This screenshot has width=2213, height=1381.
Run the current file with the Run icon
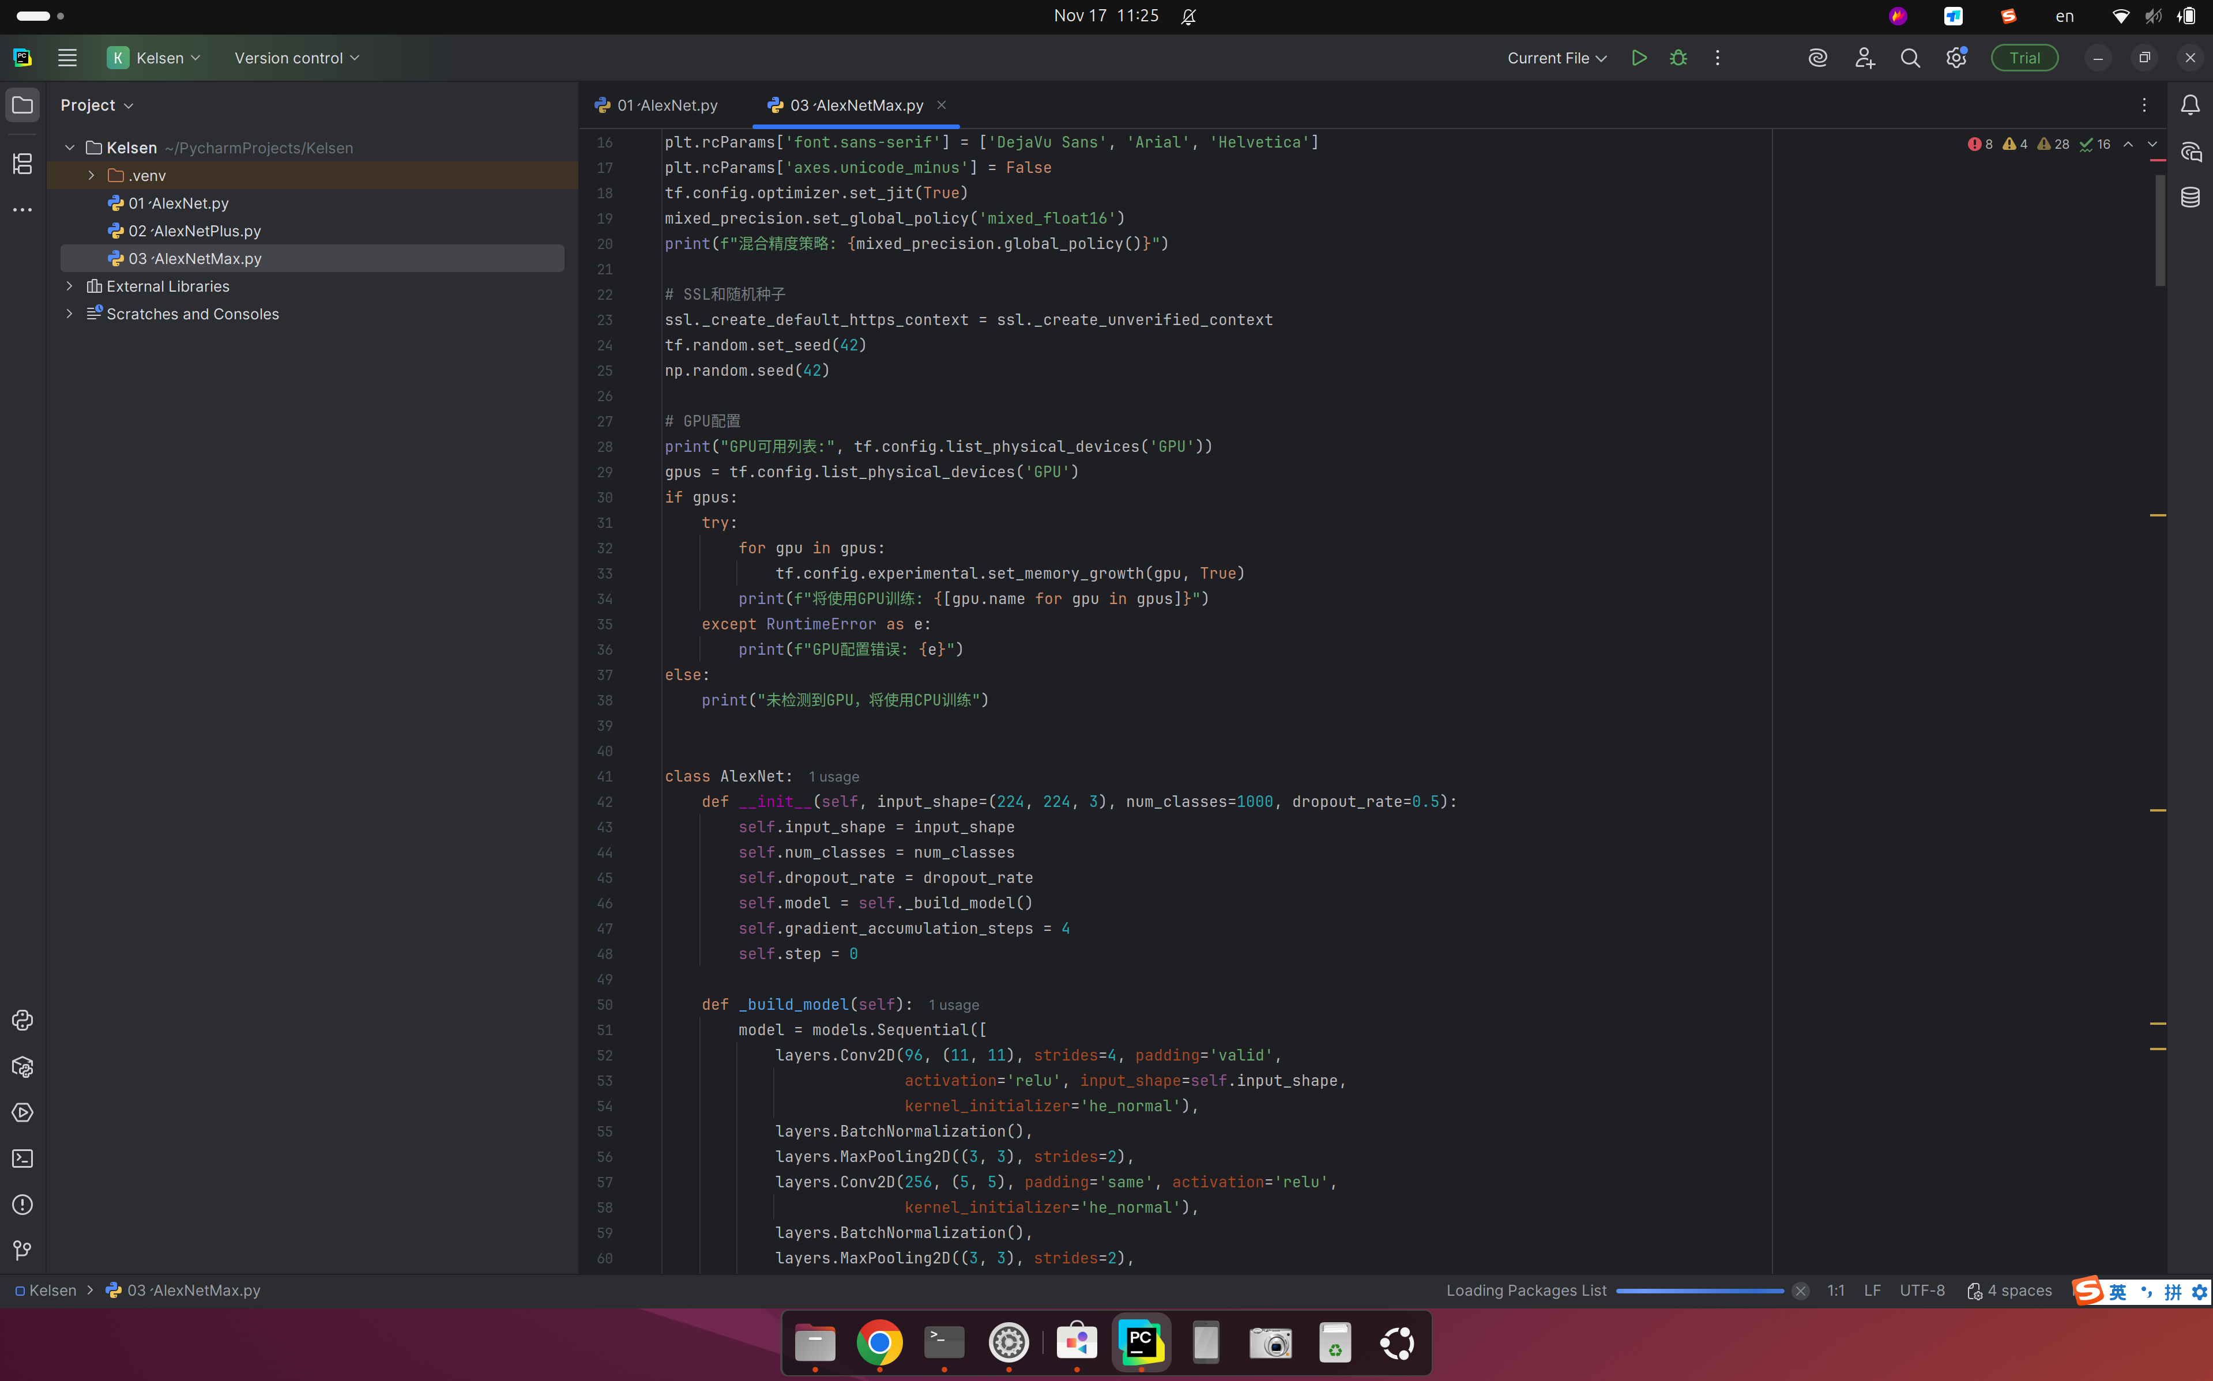coord(1638,58)
